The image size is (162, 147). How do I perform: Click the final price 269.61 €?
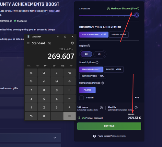pyautogui.click(x=134, y=118)
